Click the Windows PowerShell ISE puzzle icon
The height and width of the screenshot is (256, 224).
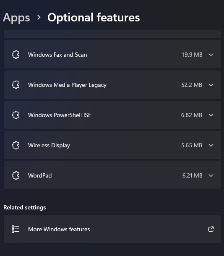(x=16, y=115)
